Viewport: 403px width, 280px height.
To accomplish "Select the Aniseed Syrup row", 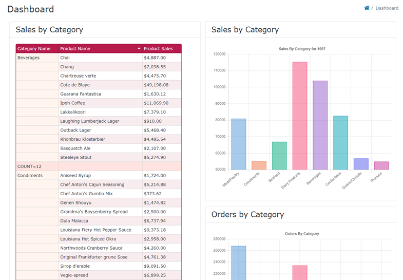I will 100,176.
